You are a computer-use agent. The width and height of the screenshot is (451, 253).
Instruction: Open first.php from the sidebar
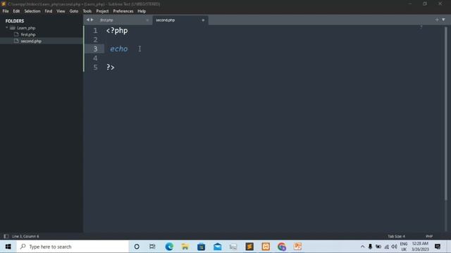coord(28,34)
